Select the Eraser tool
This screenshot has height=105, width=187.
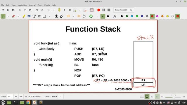pyautogui.click(x=13, y=16)
